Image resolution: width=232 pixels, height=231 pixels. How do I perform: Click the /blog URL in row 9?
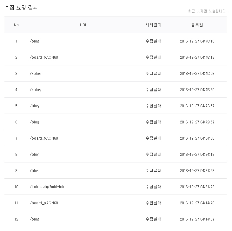click(x=35, y=170)
